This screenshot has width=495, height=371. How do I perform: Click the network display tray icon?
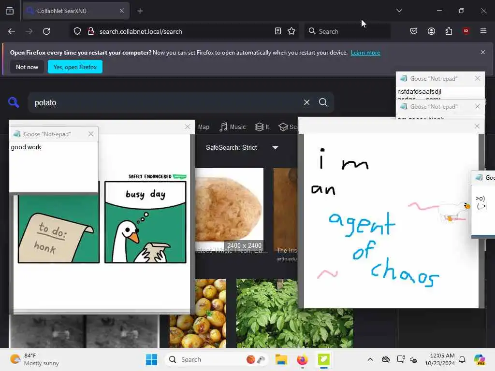pyautogui.click(x=401, y=359)
